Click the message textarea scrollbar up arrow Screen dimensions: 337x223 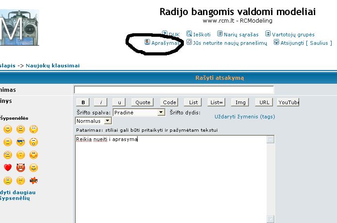[271, 140]
